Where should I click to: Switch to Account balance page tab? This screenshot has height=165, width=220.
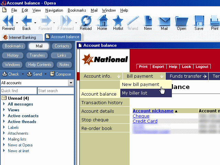63,37
